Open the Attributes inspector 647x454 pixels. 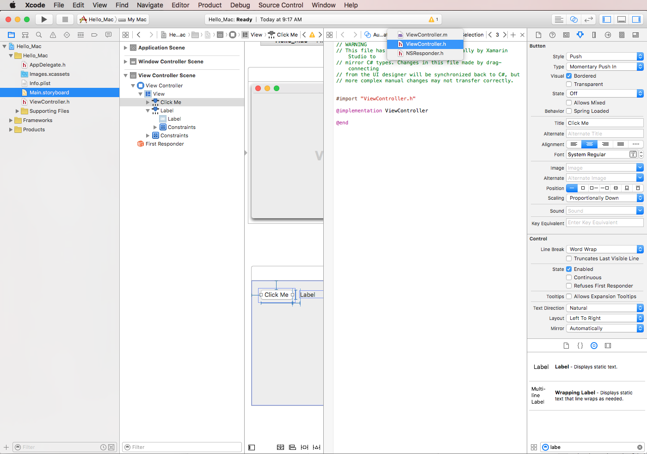580,34
